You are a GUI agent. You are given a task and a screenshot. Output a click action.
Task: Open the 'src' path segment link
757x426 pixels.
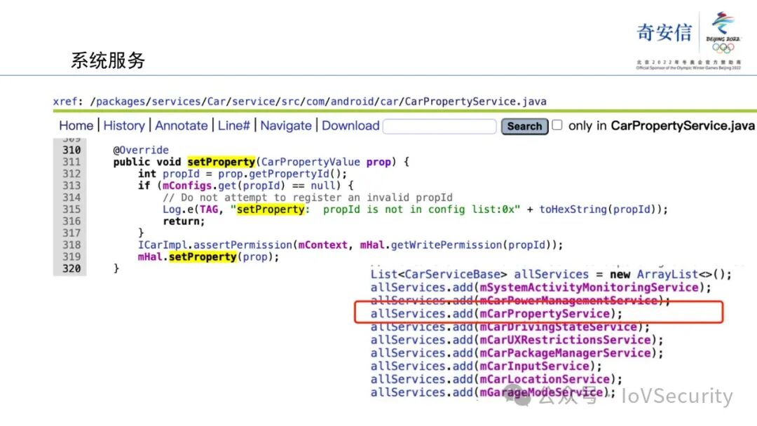pos(291,102)
